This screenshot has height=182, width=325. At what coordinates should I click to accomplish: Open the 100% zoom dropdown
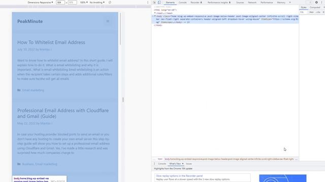pos(84,3)
